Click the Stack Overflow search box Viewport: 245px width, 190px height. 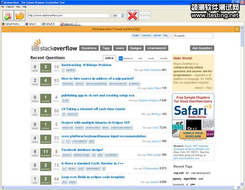[x=193, y=36]
